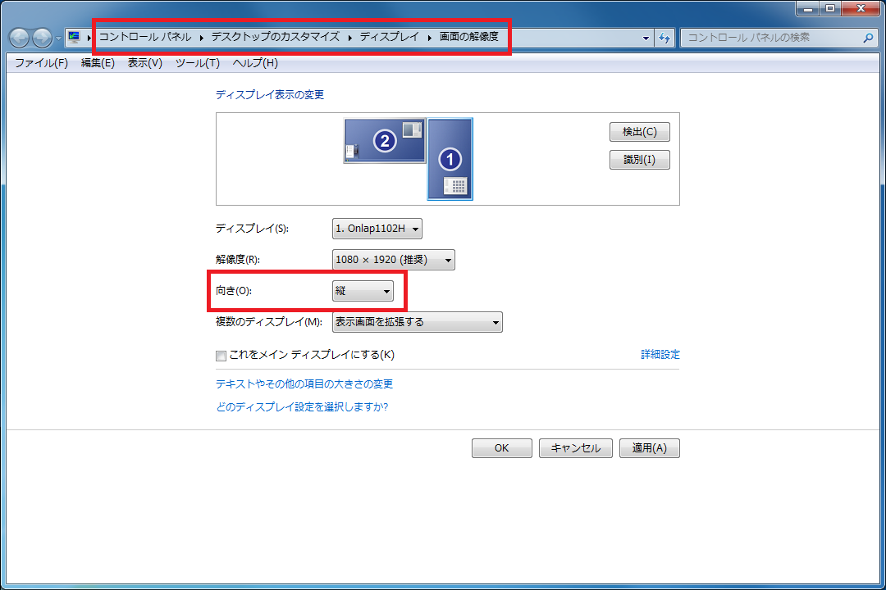
Task: Click the 向き(O): label
Action: click(234, 291)
